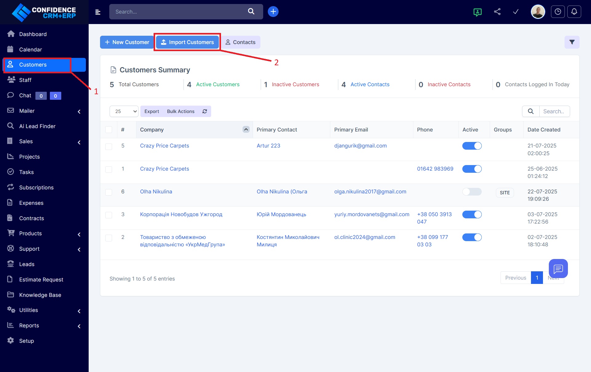Screen dimensions: 591x372
Task: Open the checkmark todo icon
Action: [516, 12]
